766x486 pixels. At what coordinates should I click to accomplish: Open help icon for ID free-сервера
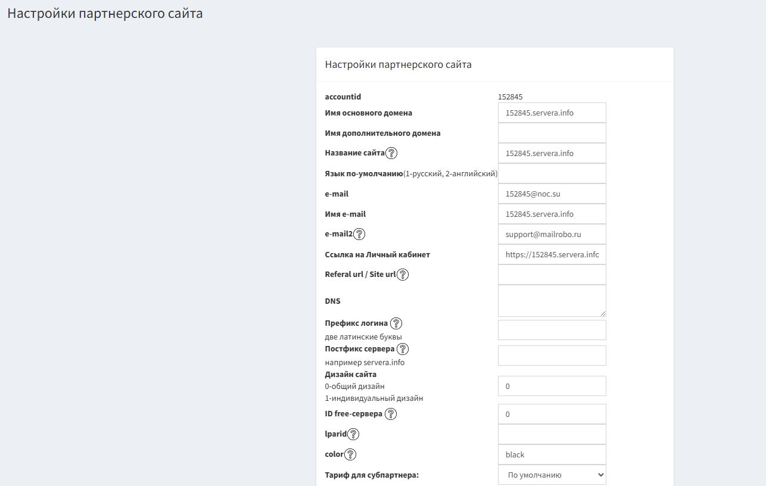(391, 414)
